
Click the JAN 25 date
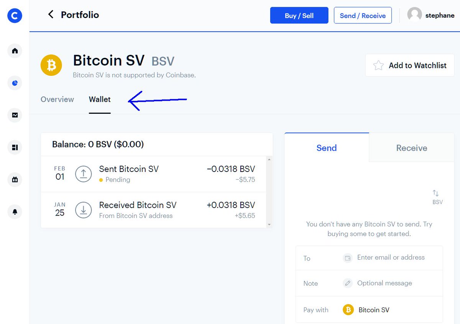pyautogui.click(x=60, y=209)
